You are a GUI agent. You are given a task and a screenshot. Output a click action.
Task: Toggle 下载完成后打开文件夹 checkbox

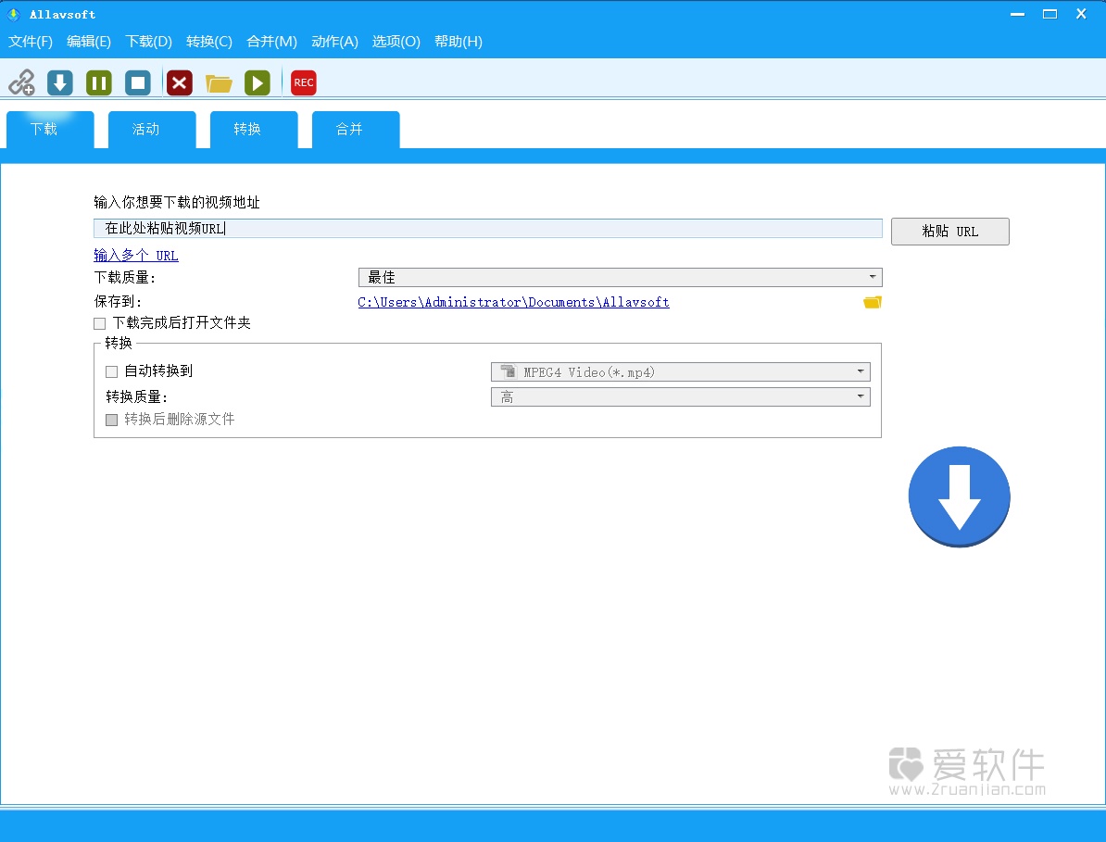point(99,323)
